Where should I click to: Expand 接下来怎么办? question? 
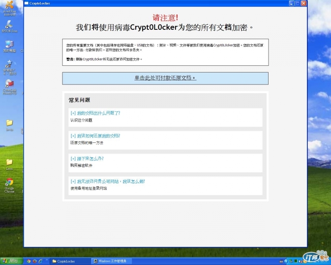click(87, 159)
